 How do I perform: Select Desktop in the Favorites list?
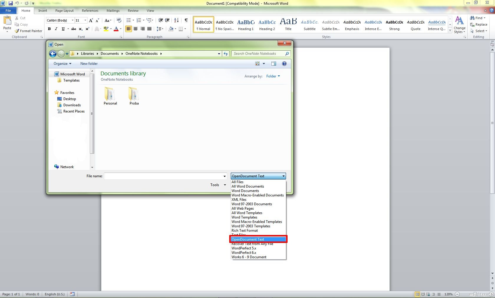(x=70, y=99)
